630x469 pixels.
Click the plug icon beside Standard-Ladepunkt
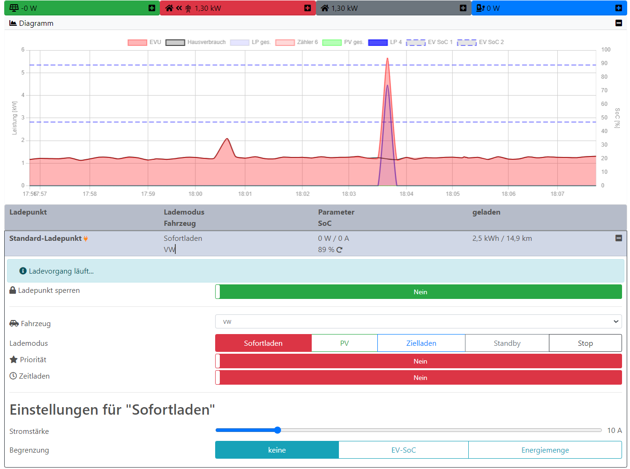point(86,238)
